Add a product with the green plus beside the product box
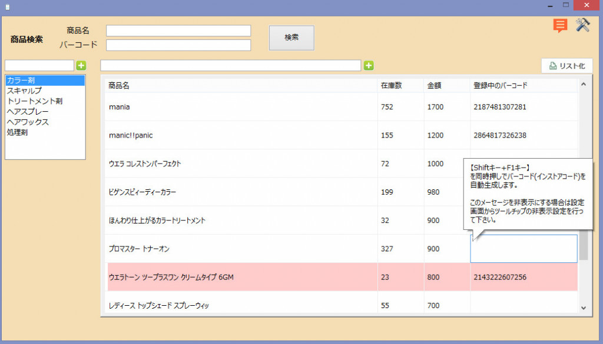The width and height of the screenshot is (603, 344). [369, 65]
